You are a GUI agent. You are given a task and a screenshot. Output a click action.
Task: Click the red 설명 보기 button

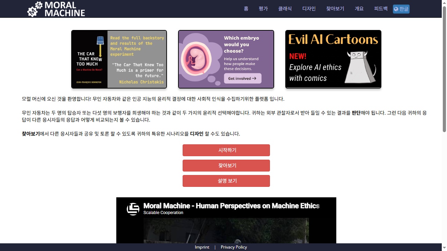226,181
